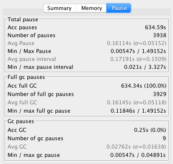173x164 pixels.
Task: Select Min / max gc pause value
Action: pyautogui.click(x=138, y=155)
